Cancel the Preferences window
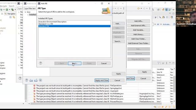The image size is (196, 110). [x=117, y=80]
